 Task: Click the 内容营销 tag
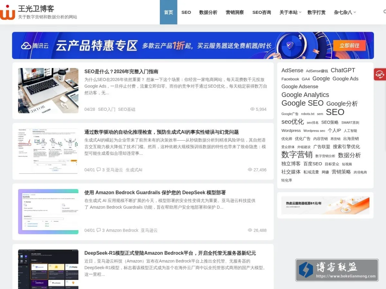pyautogui.click(x=320, y=139)
